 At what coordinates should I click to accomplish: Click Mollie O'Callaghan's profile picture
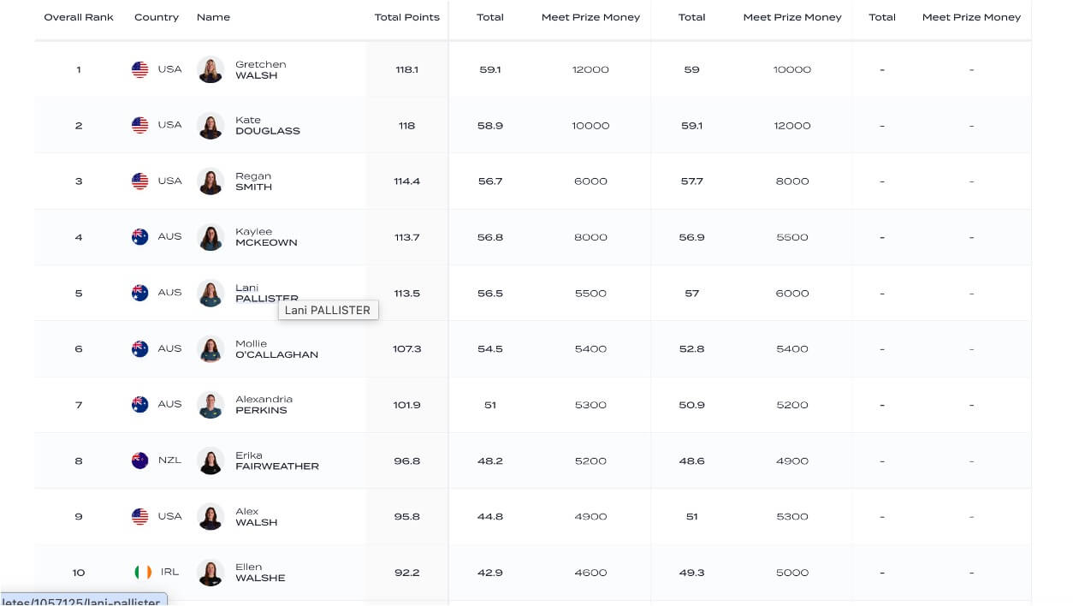point(210,349)
